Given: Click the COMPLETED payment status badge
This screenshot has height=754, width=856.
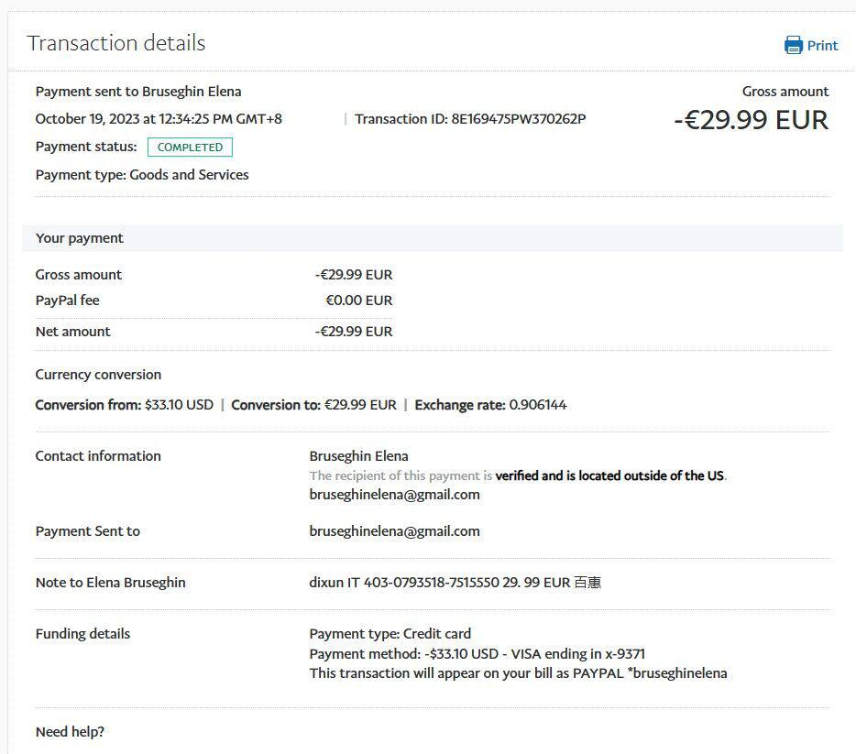Looking at the screenshot, I should [190, 147].
